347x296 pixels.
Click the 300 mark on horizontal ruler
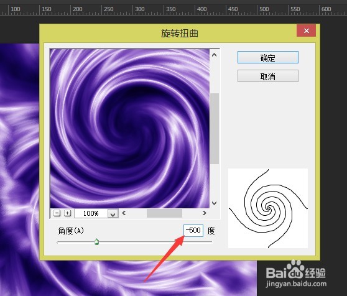coord(139,9)
